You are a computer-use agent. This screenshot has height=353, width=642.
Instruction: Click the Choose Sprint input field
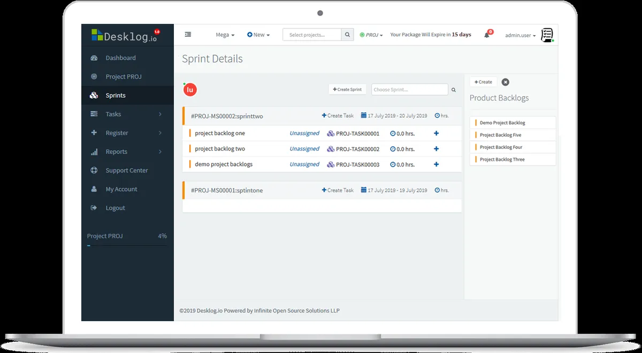pos(410,90)
